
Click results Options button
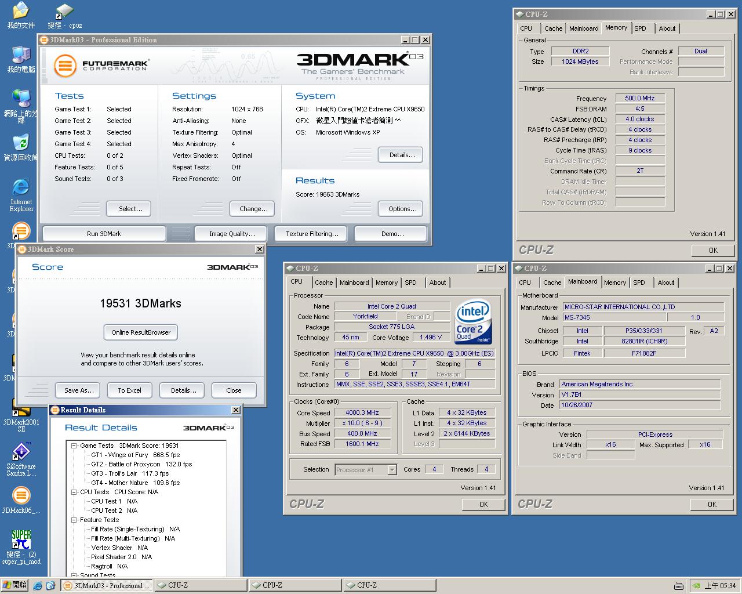[x=401, y=209]
